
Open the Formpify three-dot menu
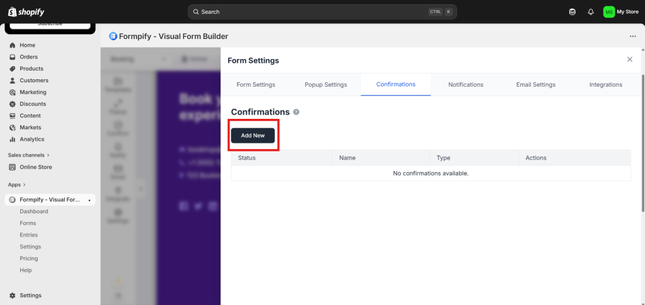coord(632,36)
